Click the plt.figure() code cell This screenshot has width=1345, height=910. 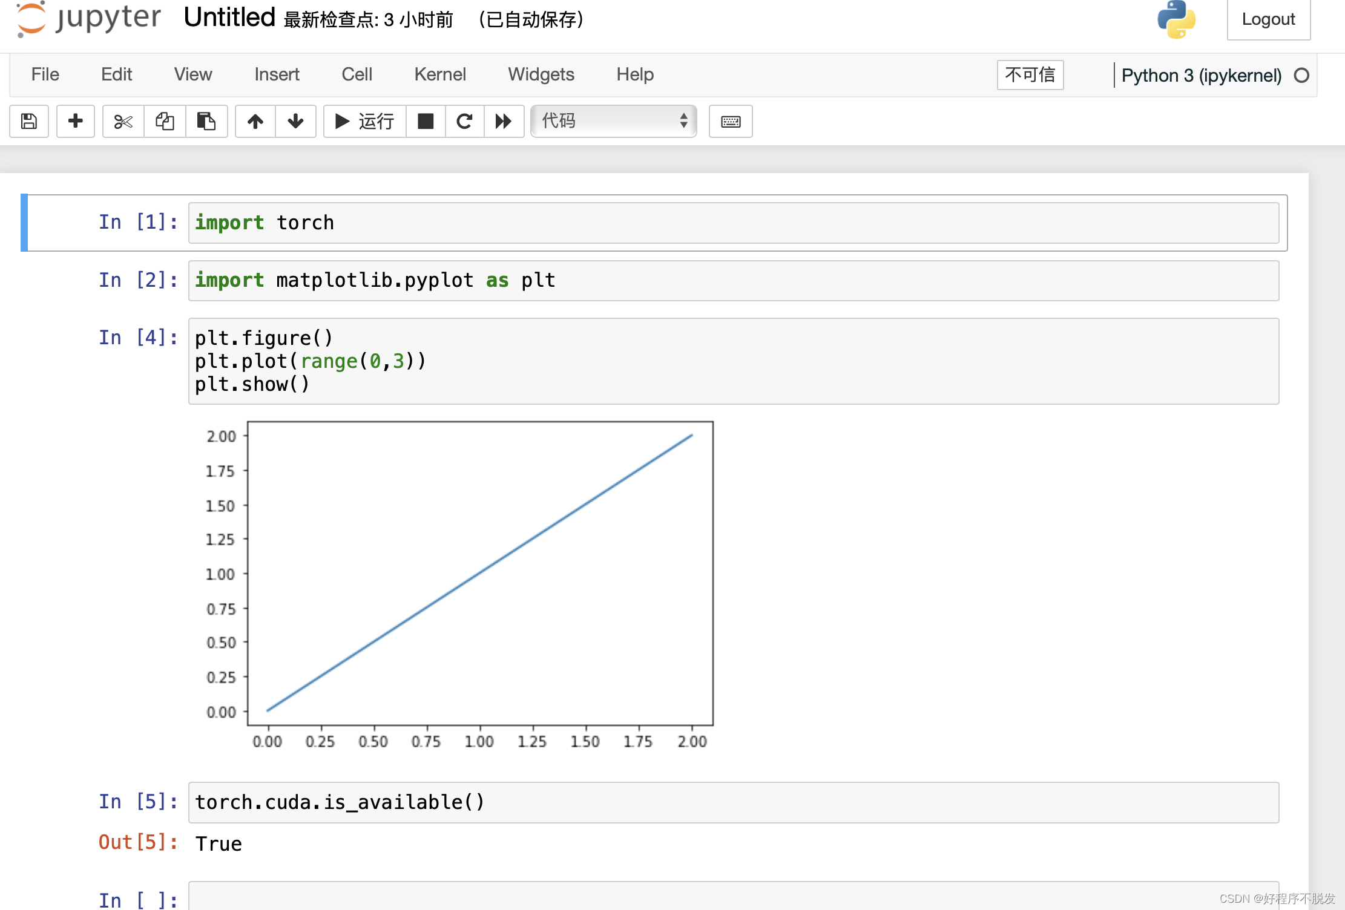click(734, 361)
